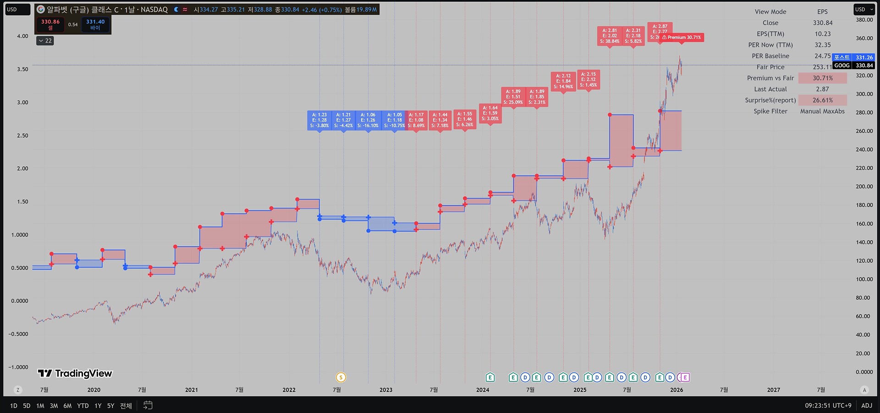Click the blue 331.40 바이 buy button

95,25
